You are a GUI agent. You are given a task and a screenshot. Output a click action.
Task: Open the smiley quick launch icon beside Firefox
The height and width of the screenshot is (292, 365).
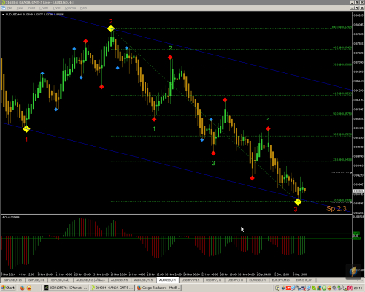[29, 288]
